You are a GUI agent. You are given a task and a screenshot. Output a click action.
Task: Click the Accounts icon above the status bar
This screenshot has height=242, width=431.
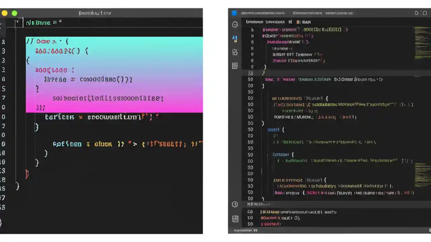click(235, 204)
